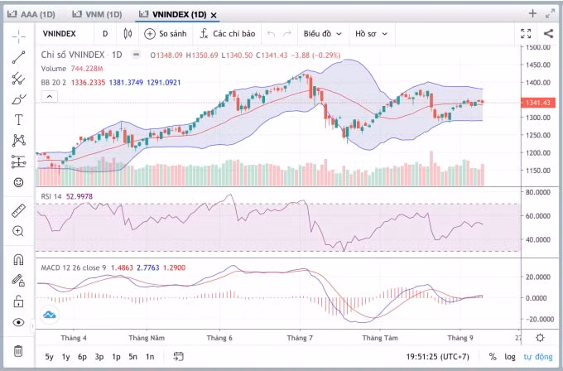Open Các chỉ báo indicators menu
Screen dimensions: 563x371
(228, 34)
